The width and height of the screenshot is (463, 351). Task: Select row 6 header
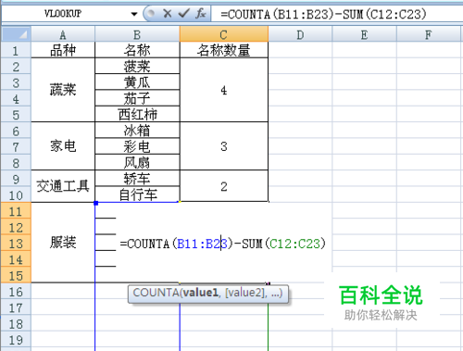pos(16,131)
